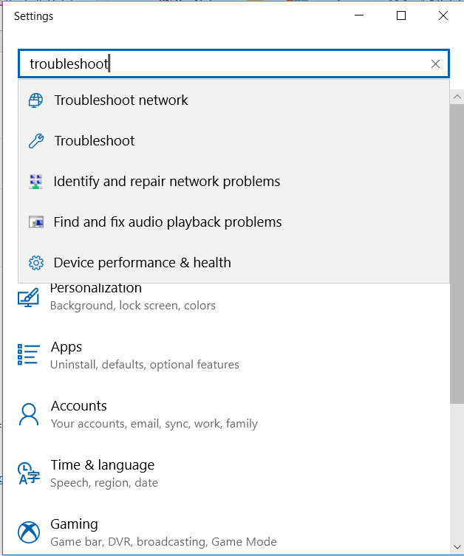Click the network repair icon in search results
This screenshot has width=464, height=556.
35,182
